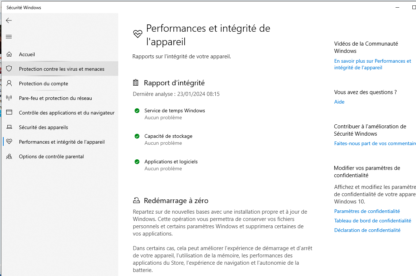Viewport: 416px width, 276px height.
Task: Toggle the hamburger navigation menu
Action: (x=9, y=36)
